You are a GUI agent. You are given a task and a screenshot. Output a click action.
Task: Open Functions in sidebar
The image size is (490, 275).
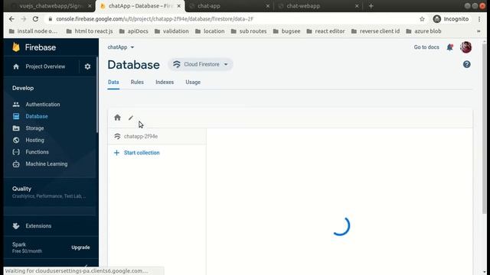[38, 152]
